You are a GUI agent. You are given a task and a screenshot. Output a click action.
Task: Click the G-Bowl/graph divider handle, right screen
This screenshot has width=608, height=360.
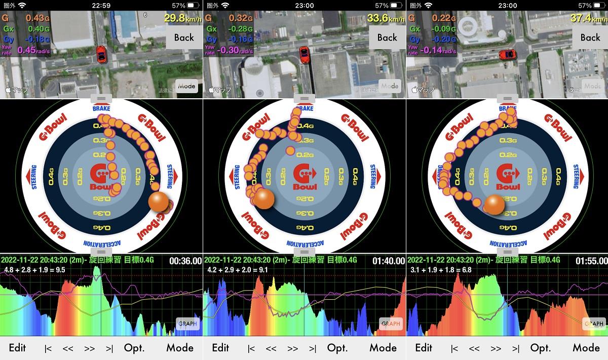coord(508,252)
